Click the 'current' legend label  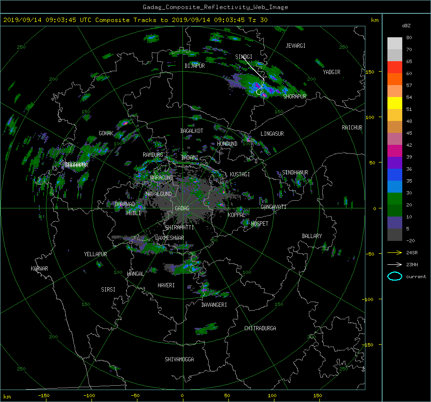[416, 277]
